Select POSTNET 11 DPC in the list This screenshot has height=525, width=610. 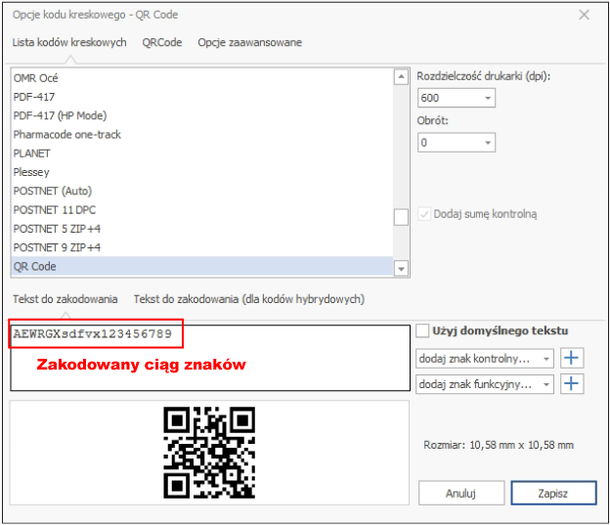(x=202, y=210)
